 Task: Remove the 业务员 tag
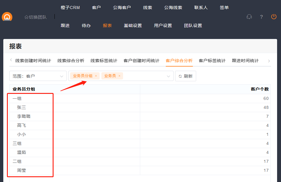click(x=119, y=76)
